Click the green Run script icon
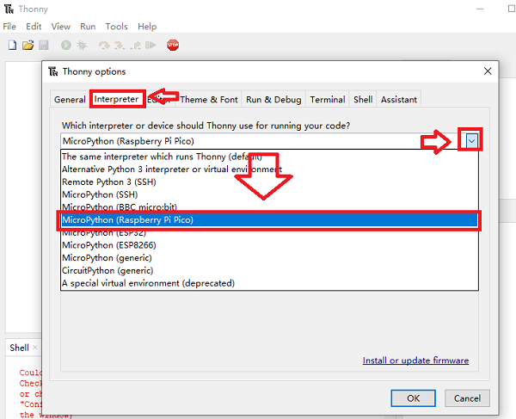 click(66, 45)
